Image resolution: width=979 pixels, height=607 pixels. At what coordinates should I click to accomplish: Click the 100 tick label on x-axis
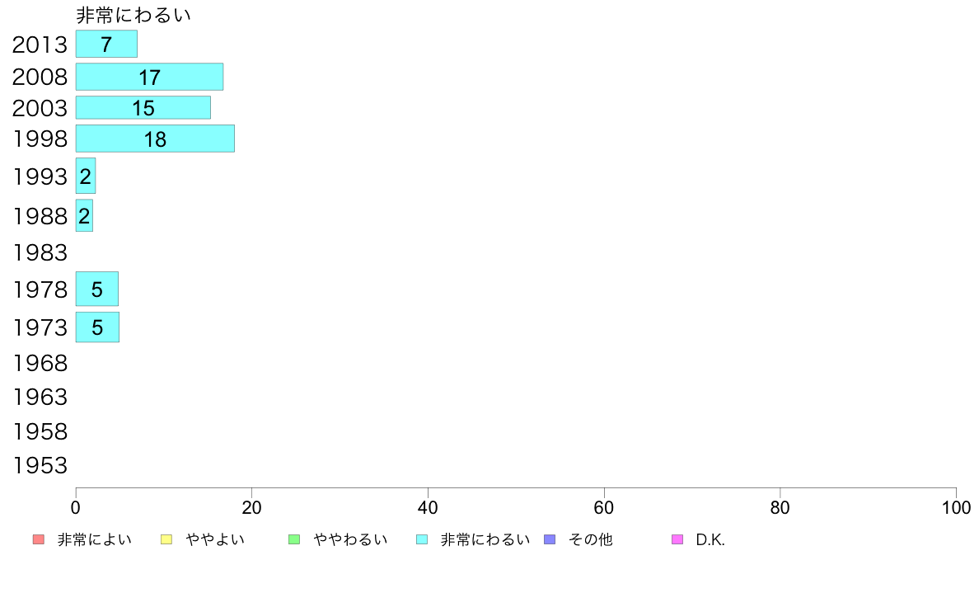click(x=956, y=508)
